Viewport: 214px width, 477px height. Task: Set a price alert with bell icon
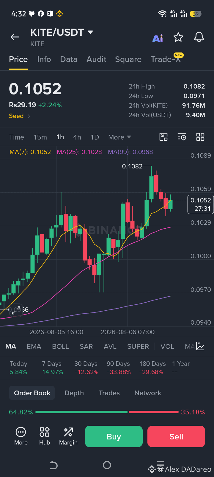[x=199, y=37]
